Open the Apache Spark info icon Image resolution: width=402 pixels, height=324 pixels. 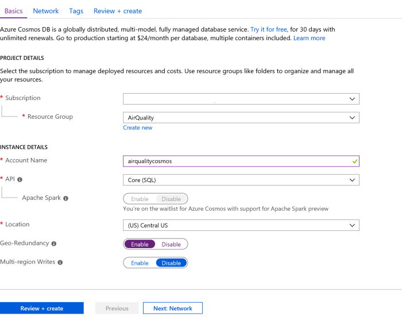[65, 198]
